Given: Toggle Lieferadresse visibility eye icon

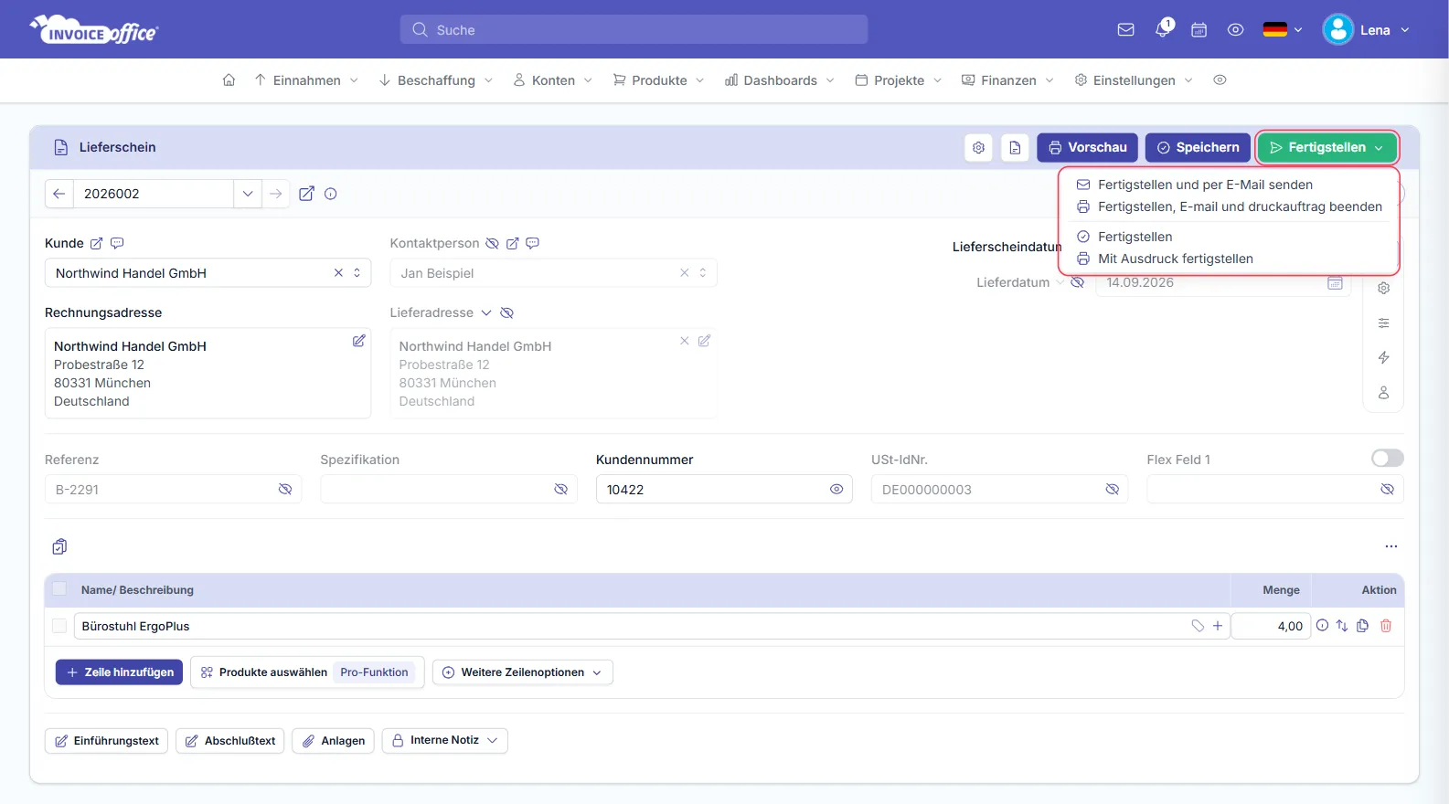Looking at the screenshot, I should click(x=506, y=312).
